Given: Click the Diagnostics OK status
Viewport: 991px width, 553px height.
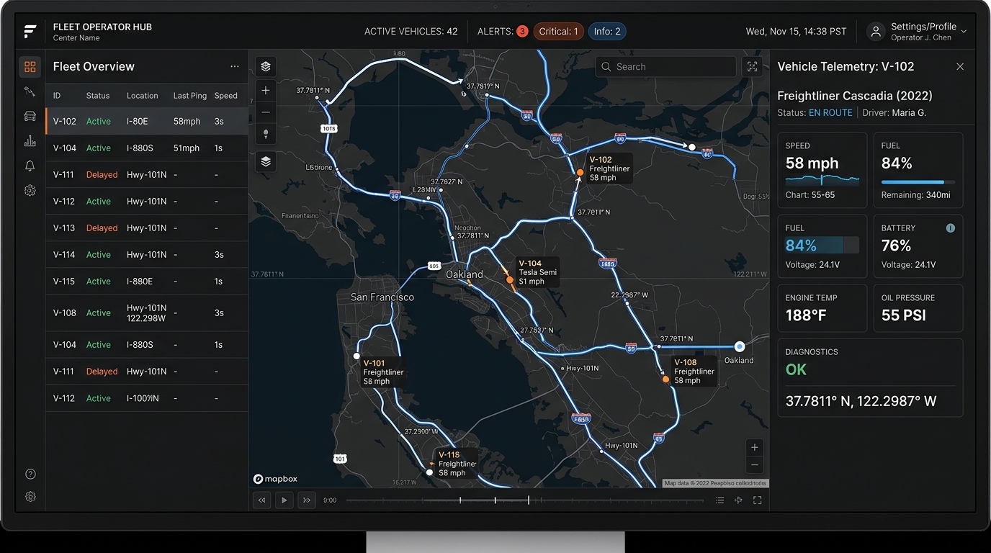Looking at the screenshot, I should tap(796, 369).
